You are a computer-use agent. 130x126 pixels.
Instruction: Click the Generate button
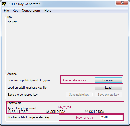(108, 80)
